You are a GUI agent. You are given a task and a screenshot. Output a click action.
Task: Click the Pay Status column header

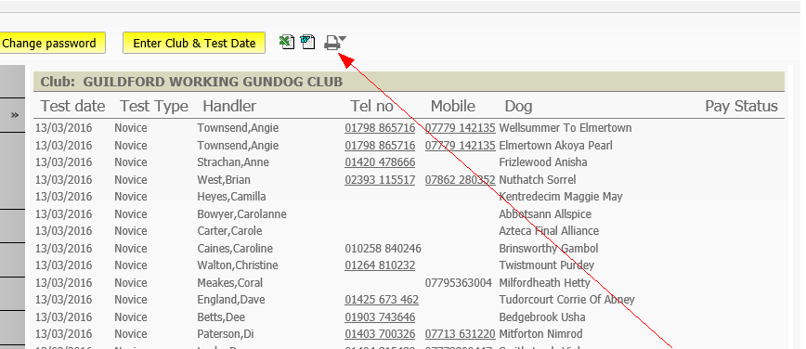point(741,107)
